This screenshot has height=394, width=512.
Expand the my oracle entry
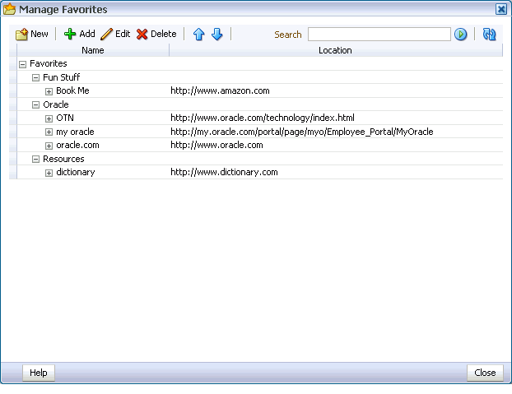(x=49, y=132)
